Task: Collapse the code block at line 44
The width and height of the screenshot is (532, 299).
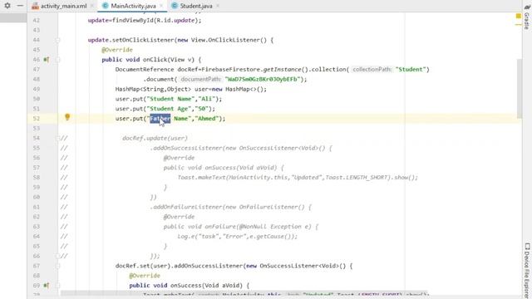Action: [57, 40]
